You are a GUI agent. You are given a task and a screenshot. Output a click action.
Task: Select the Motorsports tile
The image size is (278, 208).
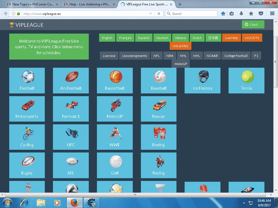(x=27, y=109)
